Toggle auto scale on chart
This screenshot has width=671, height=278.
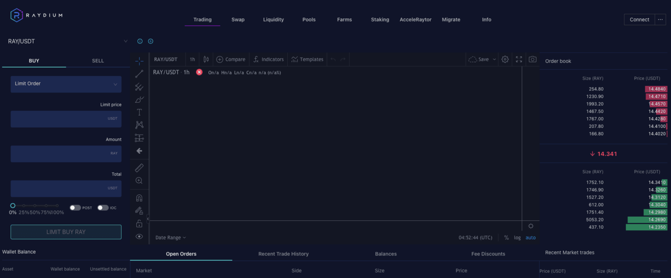pyautogui.click(x=531, y=238)
